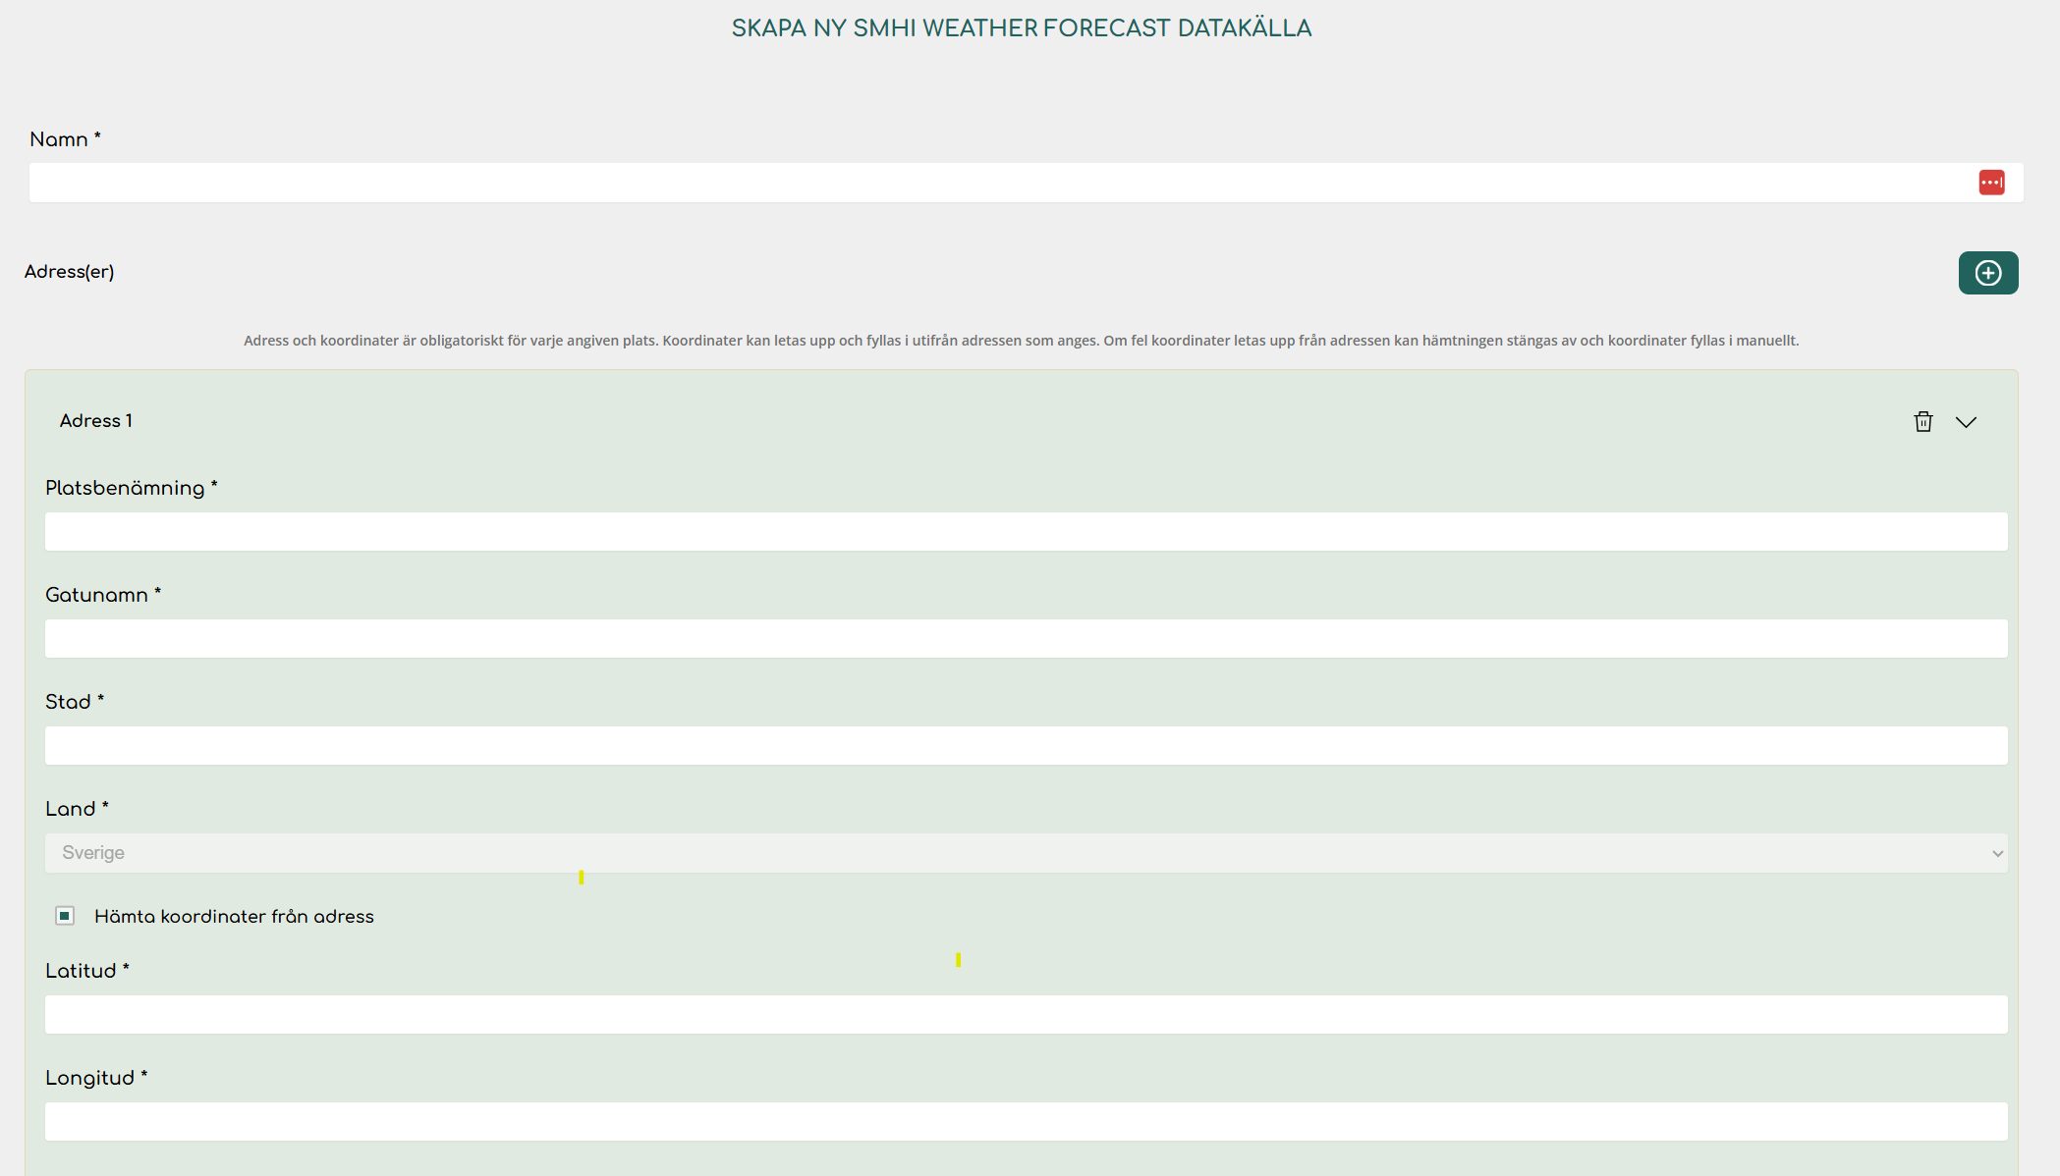Click the address and coordinates help text
This screenshot has height=1176, width=2060.
coord(1021,341)
